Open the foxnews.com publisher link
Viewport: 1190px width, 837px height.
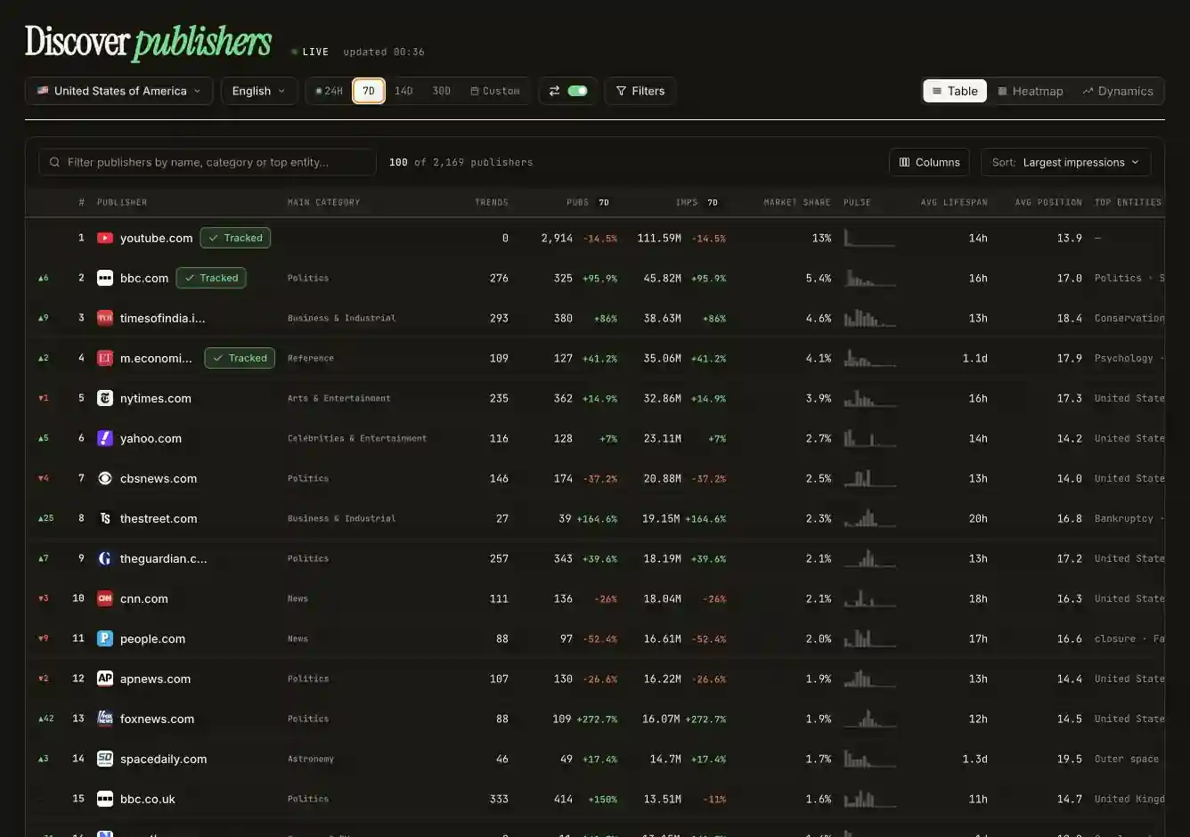click(157, 719)
